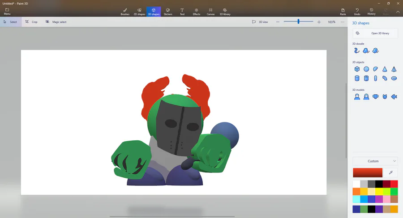403x218 pixels.
Task: Click the vertical scrollbar beside the canvas
Action: [x=346, y=121]
